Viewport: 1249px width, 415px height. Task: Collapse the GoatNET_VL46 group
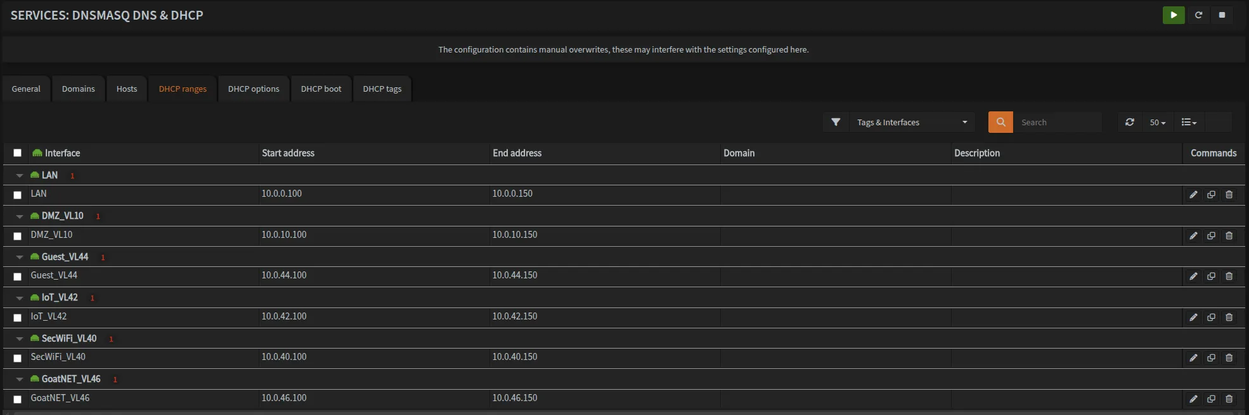coord(20,380)
